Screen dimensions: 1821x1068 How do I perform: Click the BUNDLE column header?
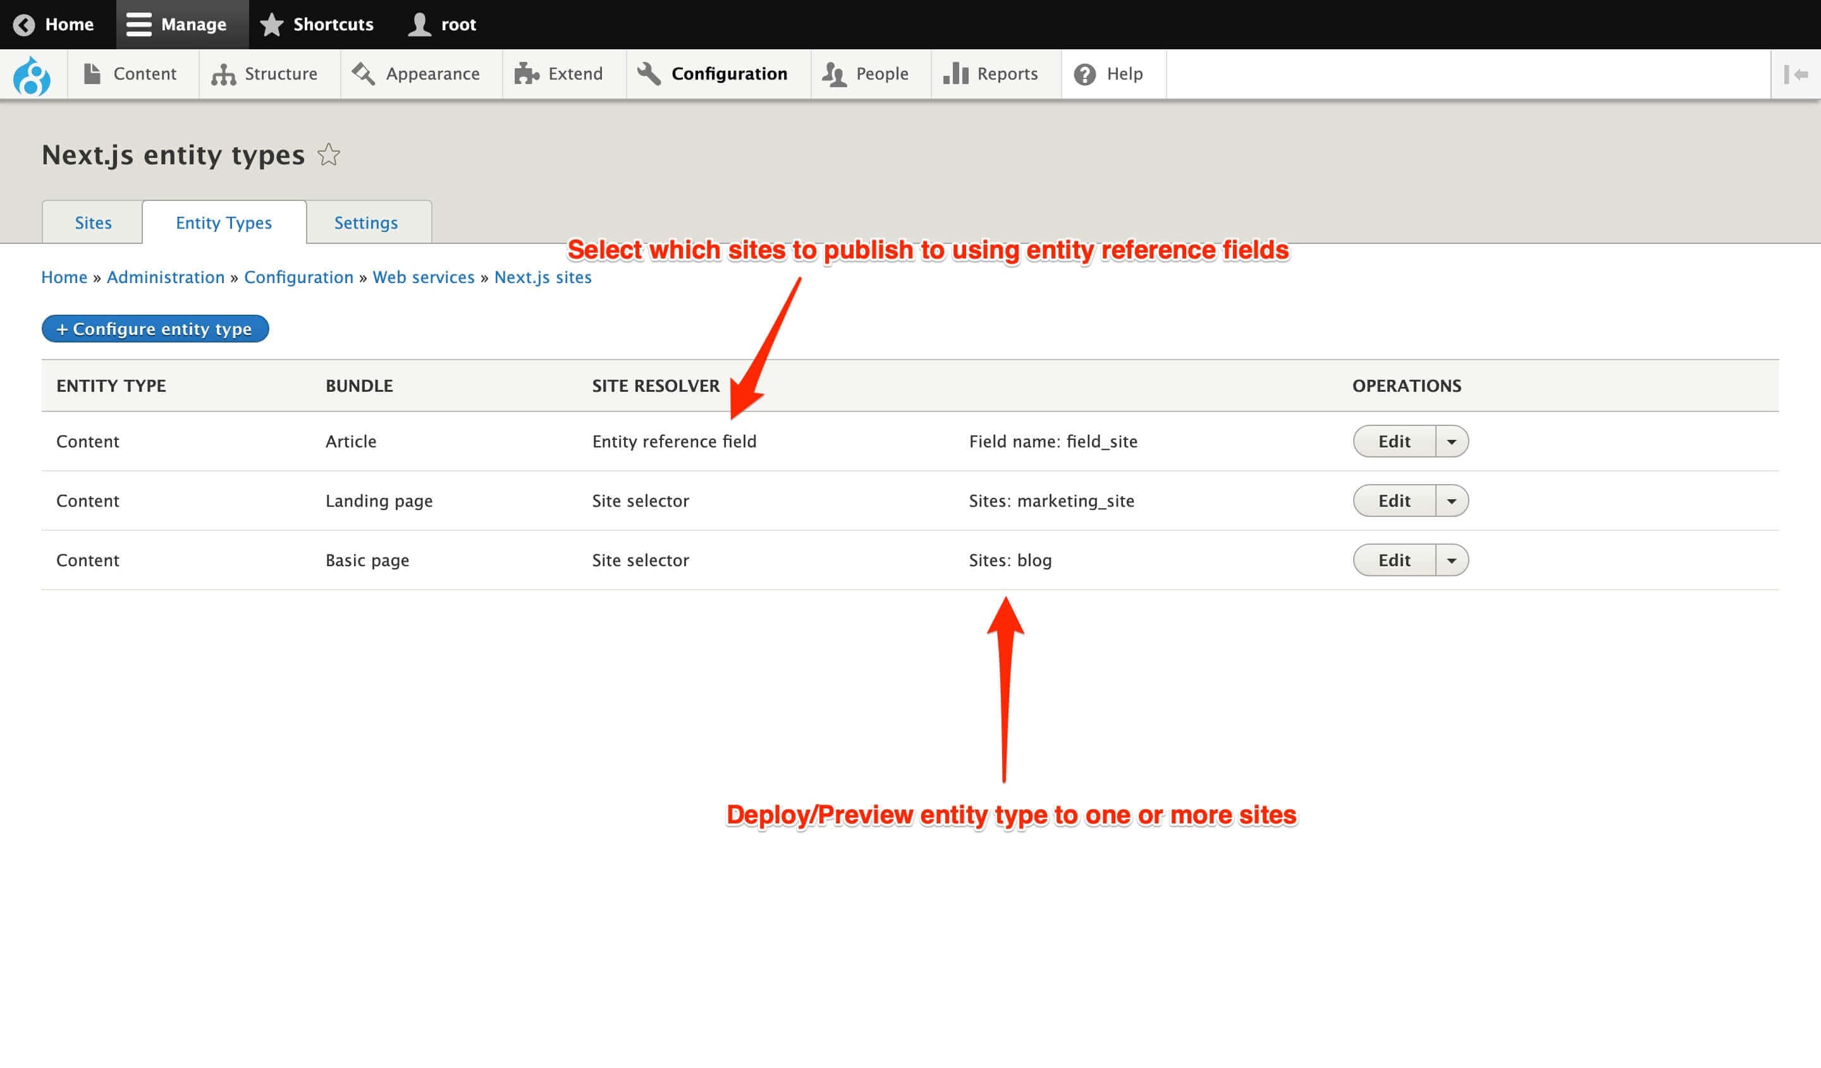(x=359, y=385)
